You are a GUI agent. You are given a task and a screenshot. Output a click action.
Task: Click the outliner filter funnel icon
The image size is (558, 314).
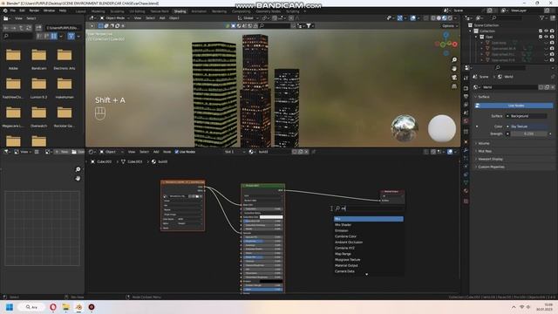pyautogui.click(x=542, y=17)
